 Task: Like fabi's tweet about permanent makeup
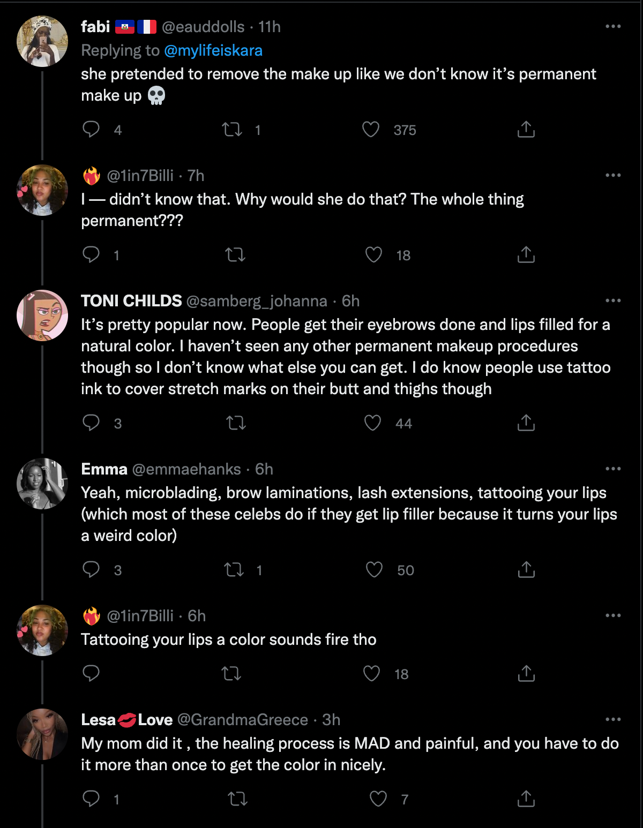[371, 130]
